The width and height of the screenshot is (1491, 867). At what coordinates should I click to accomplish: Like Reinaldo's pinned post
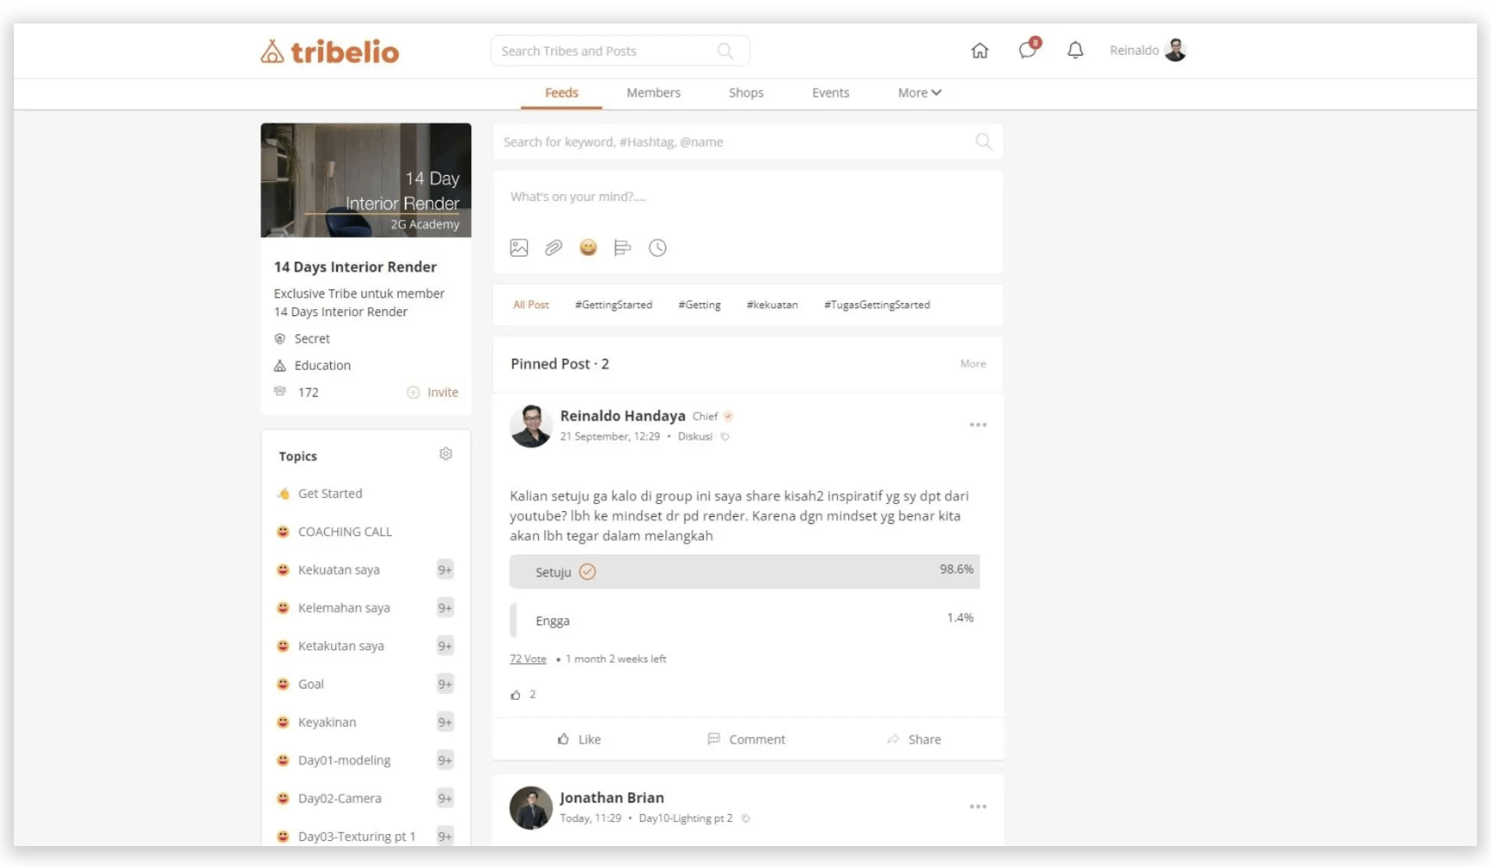(x=579, y=739)
